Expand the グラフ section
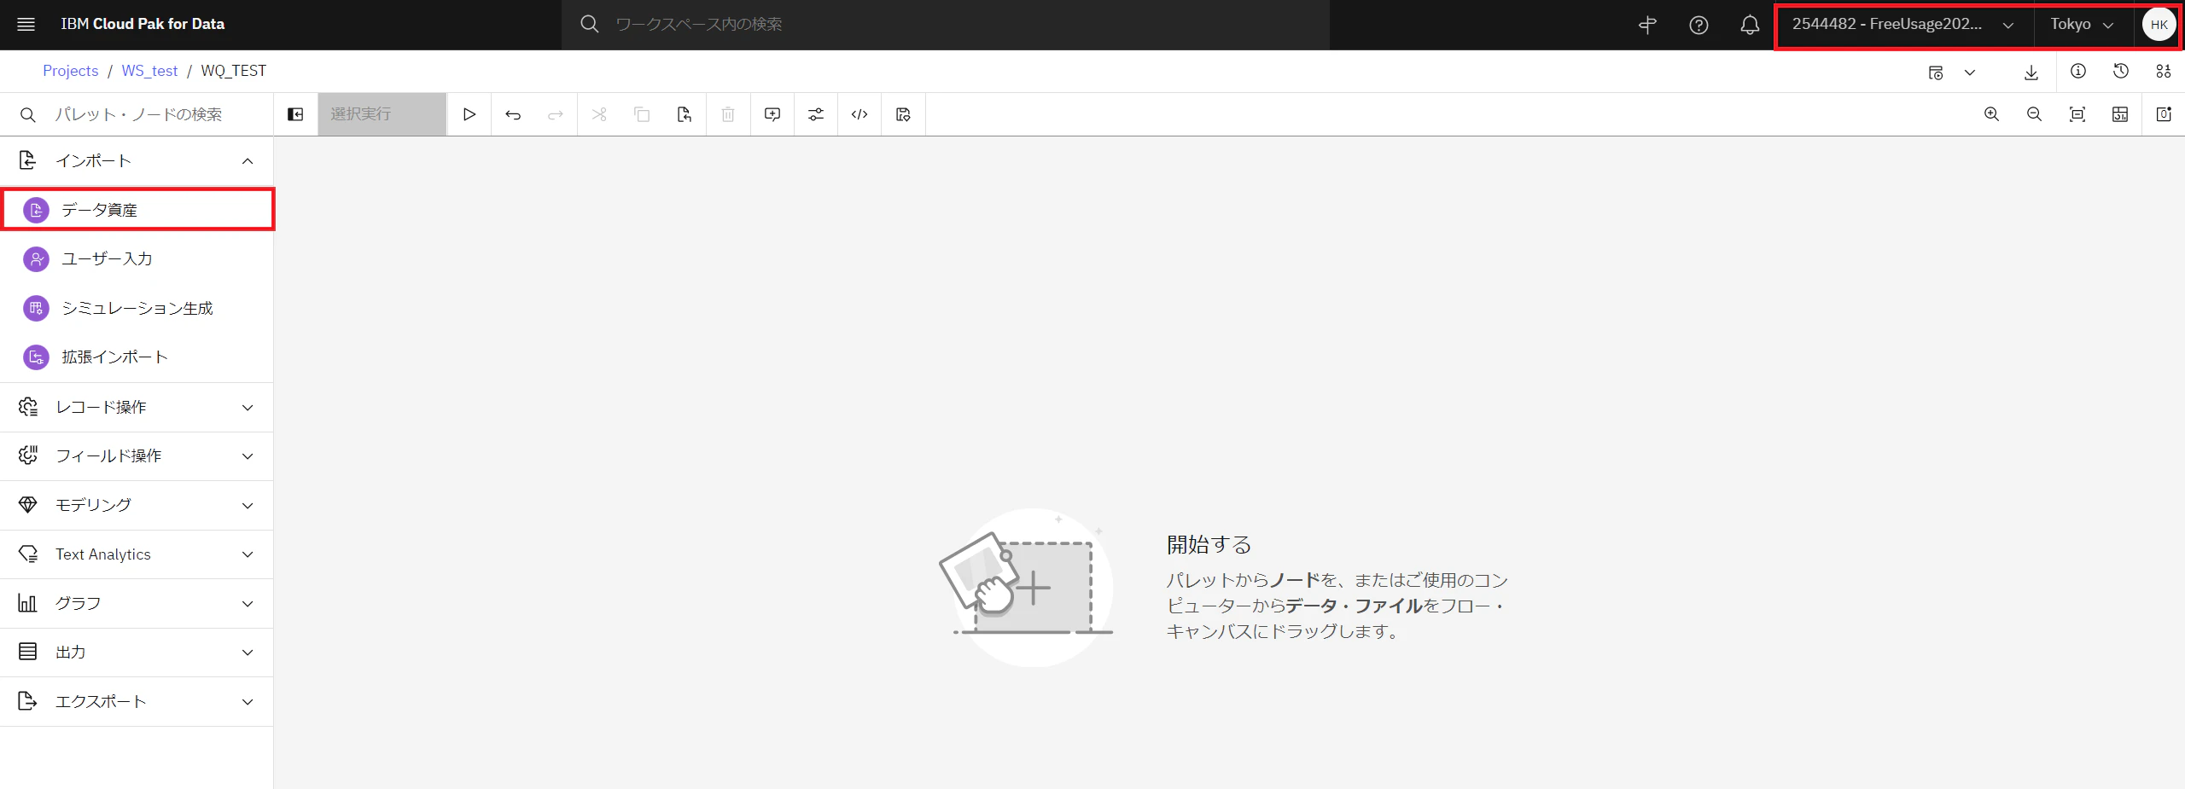The width and height of the screenshot is (2185, 789). click(x=137, y=603)
